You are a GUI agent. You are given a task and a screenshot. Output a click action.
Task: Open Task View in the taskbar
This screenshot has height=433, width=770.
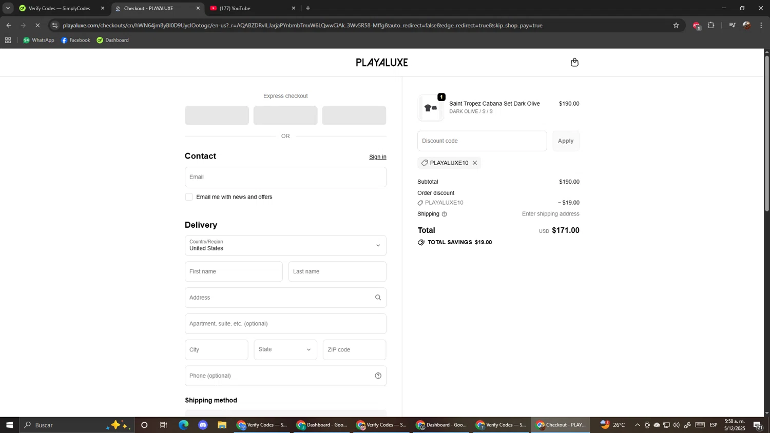(x=164, y=425)
